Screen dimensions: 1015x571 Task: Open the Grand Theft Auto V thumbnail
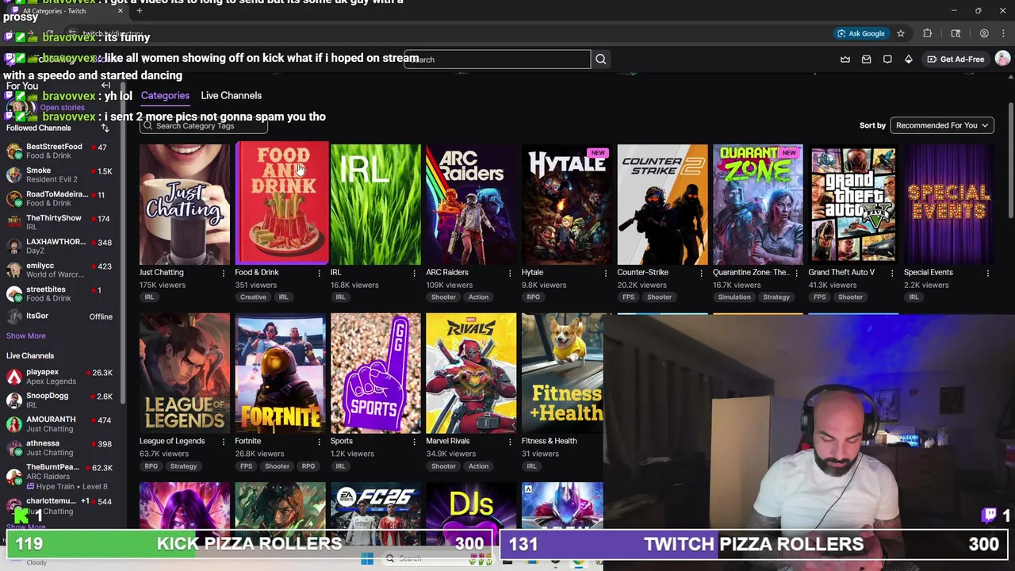click(853, 204)
